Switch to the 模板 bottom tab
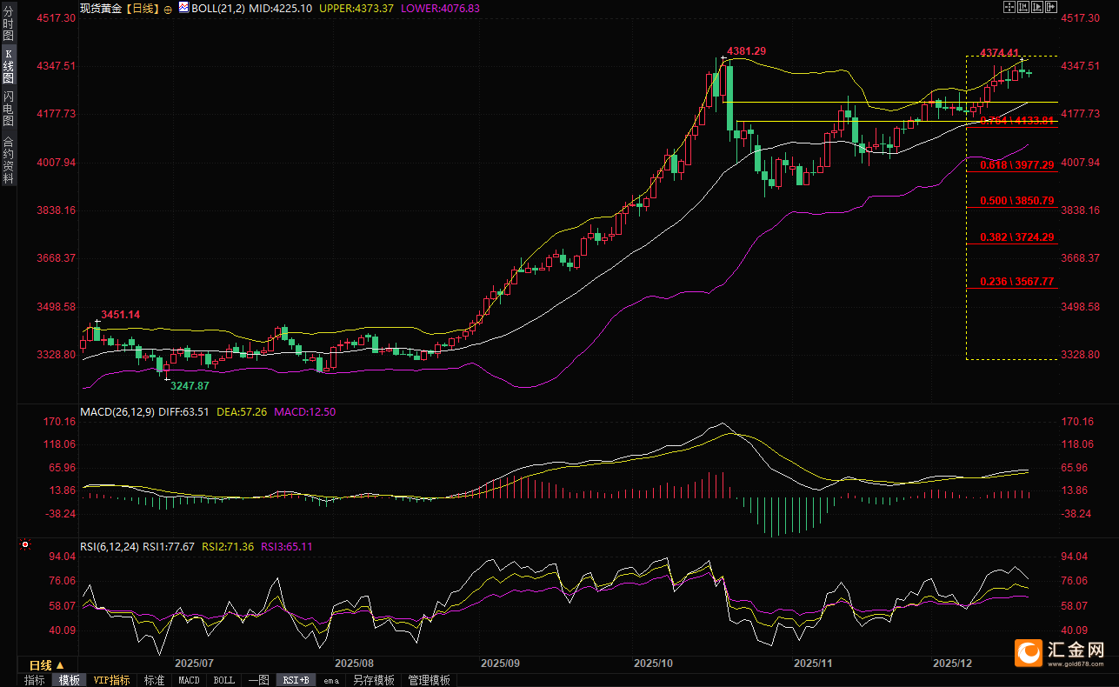1119x687 pixels. tap(69, 680)
